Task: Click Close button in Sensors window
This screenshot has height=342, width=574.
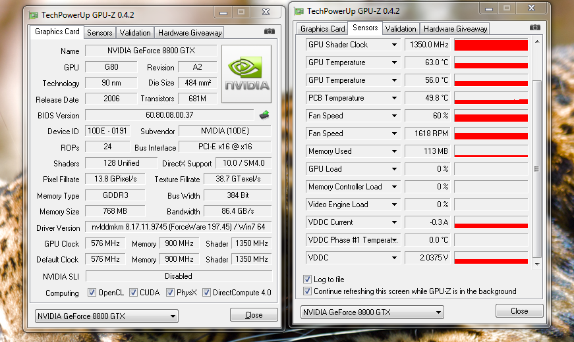Action: (519, 311)
